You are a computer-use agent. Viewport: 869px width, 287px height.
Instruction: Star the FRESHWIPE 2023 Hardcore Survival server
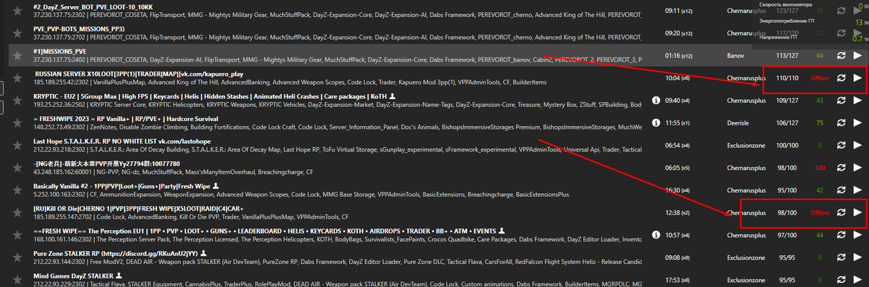(18, 123)
